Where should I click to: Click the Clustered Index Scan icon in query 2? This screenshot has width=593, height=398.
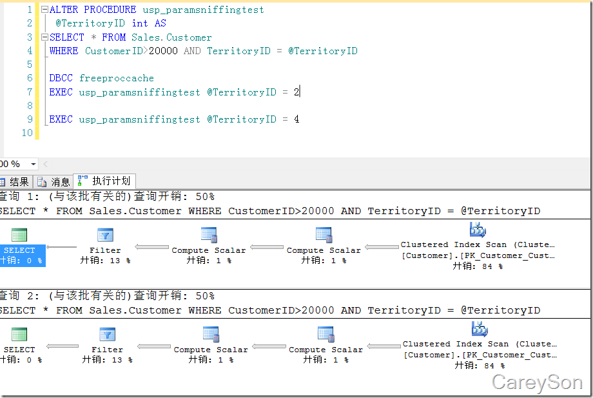tap(480, 329)
